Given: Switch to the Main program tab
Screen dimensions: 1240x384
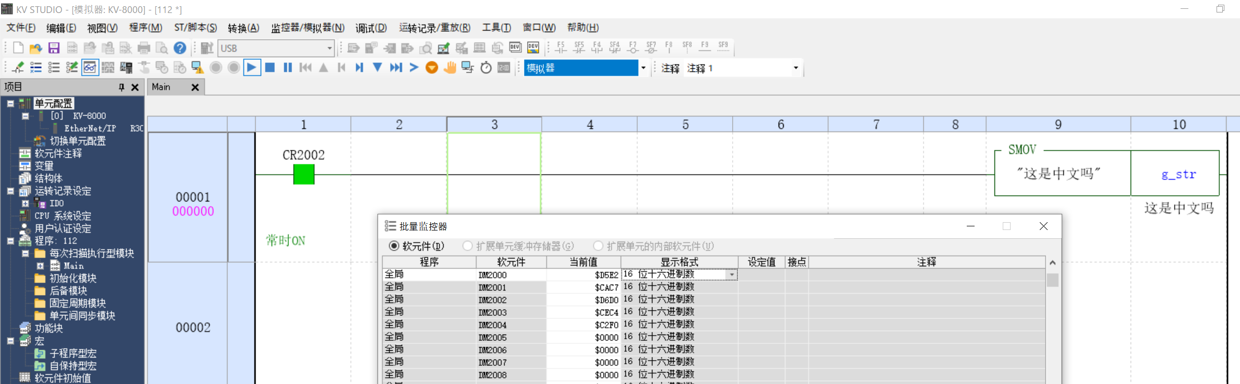Looking at the screenshot, I should pyautogui.click(x=161, y=87).
